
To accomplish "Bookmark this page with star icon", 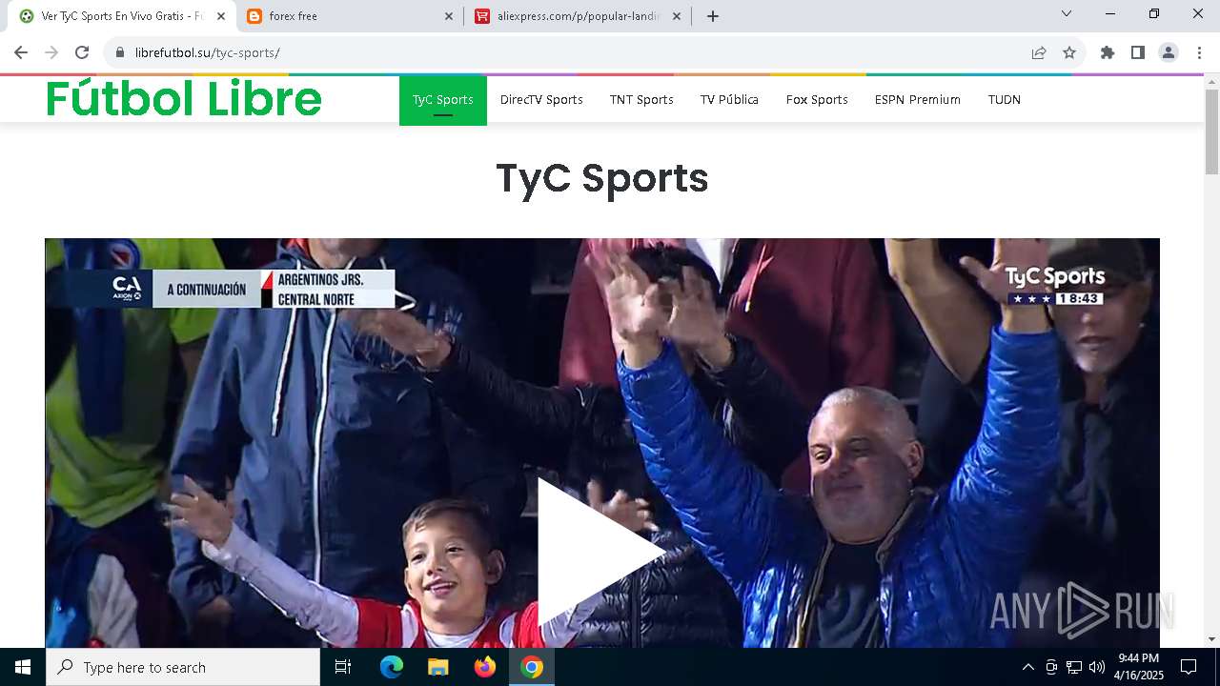I will pos(1069,52).
